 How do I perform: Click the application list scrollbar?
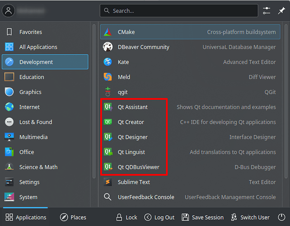(x=286, y=101)
